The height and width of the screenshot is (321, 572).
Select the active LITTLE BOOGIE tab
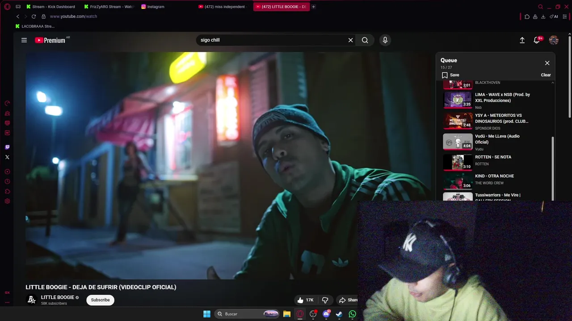[x=281, y=7]
